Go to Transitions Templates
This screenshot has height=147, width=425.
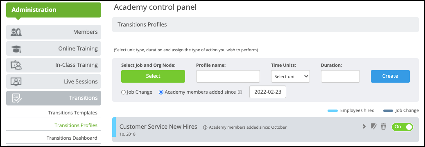pos(72,113)
